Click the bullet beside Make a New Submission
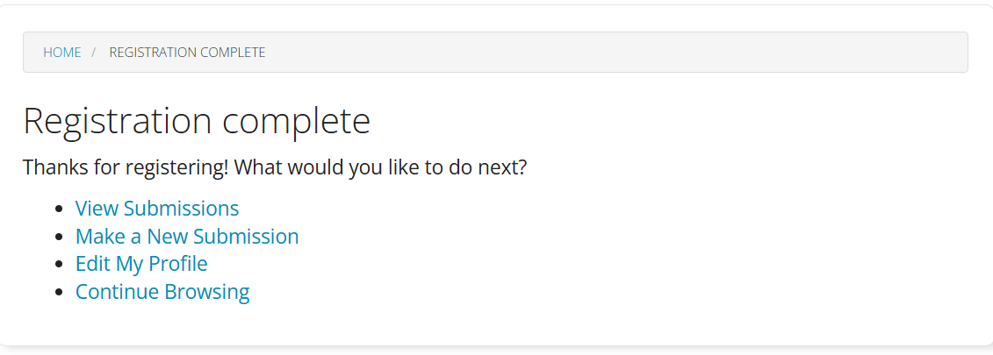This screenshot has height=355, width=993. 59,238
